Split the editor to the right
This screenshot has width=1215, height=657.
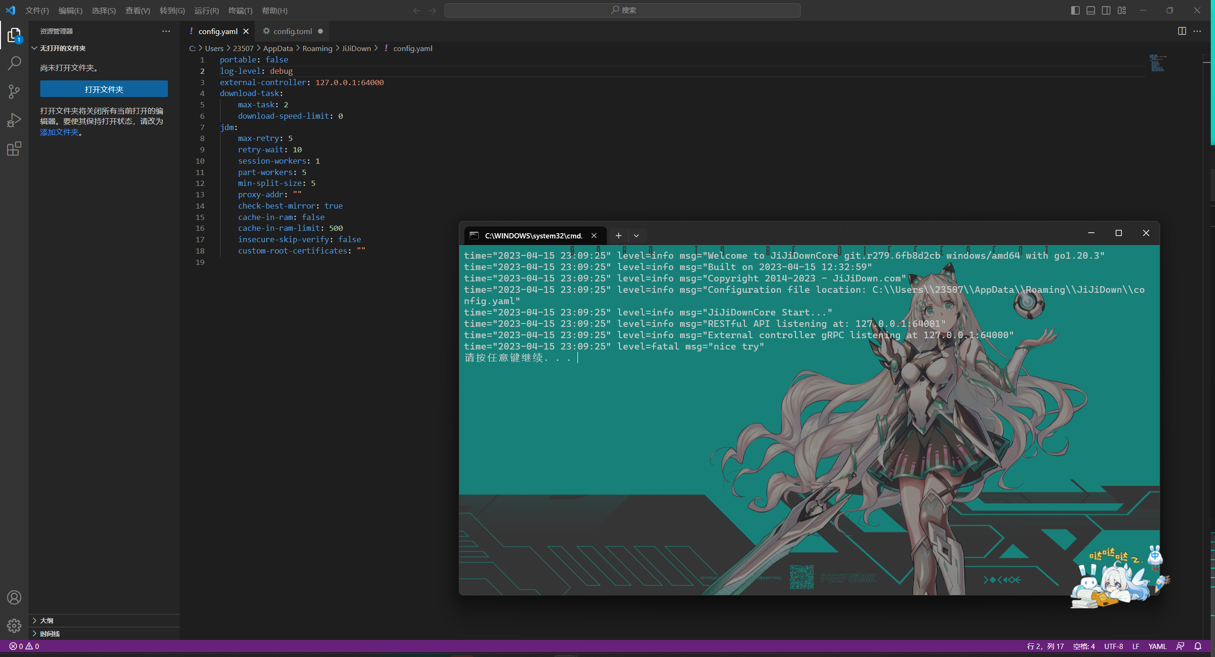(1182, 31)
